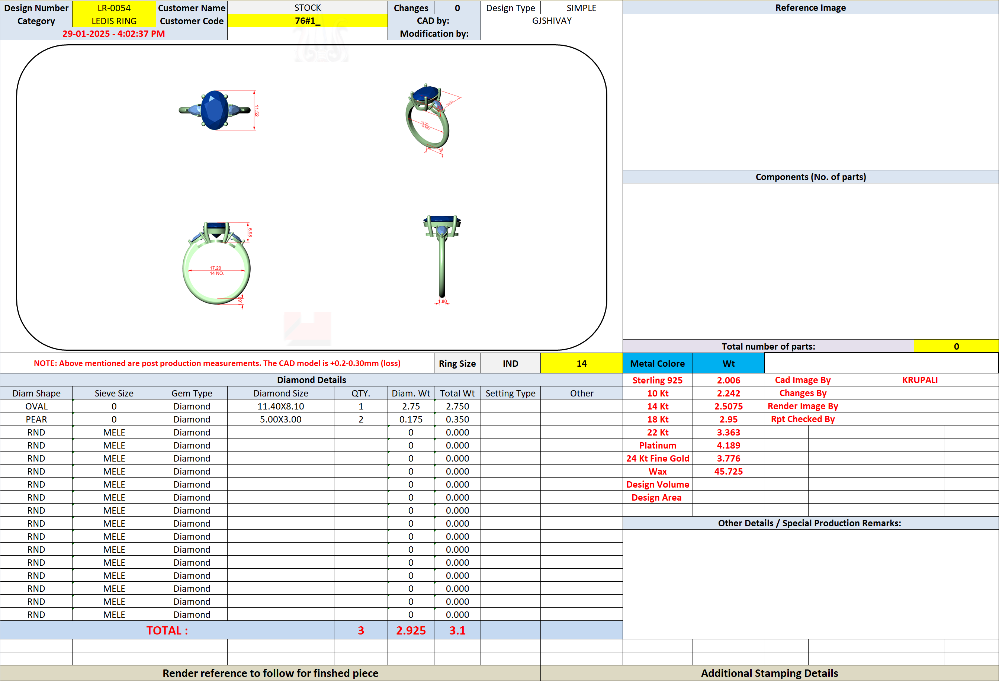The image size is (999, 681).
Task: Click the total diamond weight 2.925
Action: pos(411,630)
